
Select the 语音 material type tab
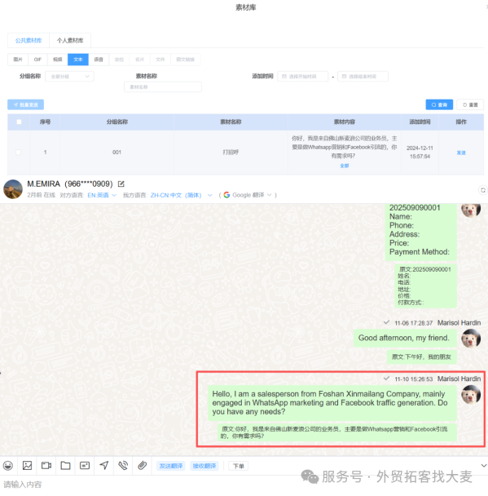pos(99,60)
